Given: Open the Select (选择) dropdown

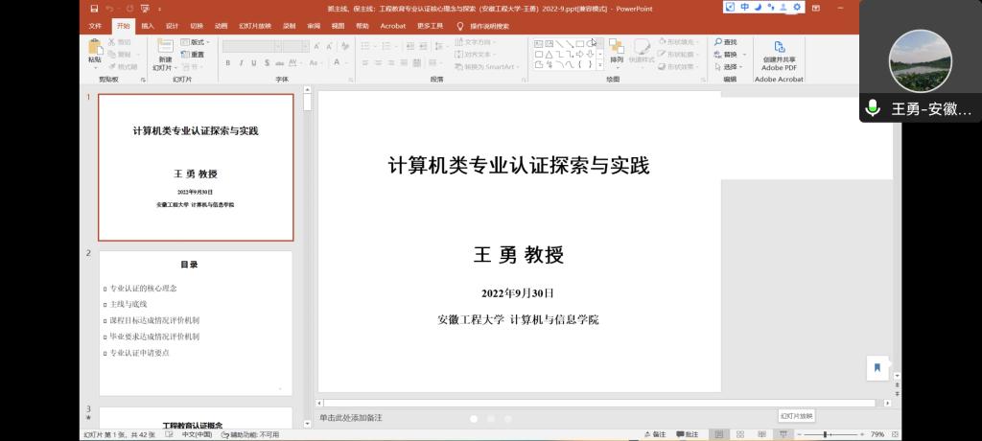Looking at the screenshot, I should [733, 67].
